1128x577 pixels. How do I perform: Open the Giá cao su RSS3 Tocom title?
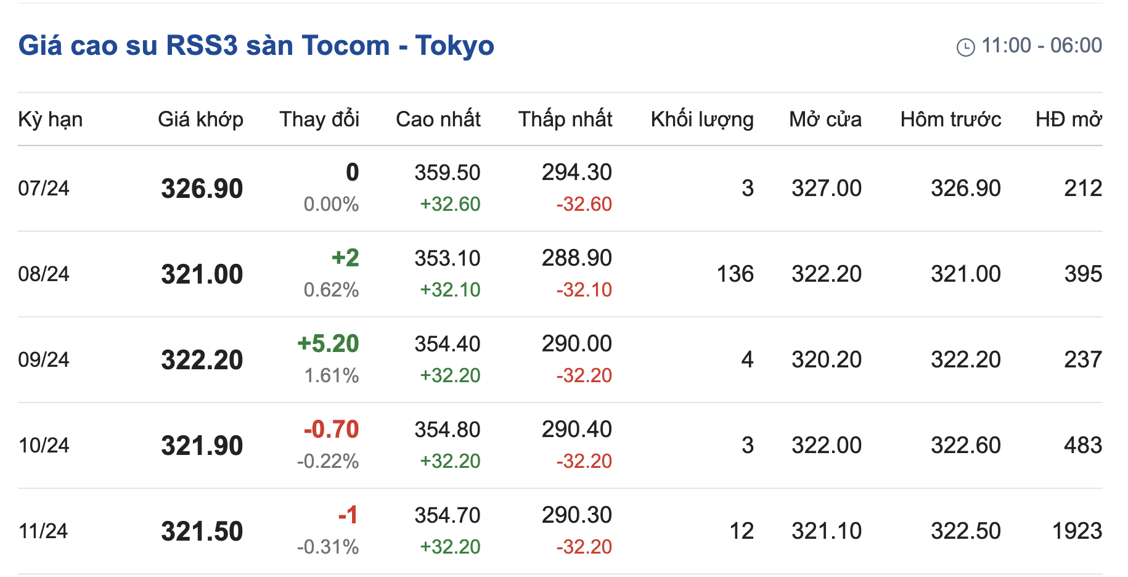[256, 46]
